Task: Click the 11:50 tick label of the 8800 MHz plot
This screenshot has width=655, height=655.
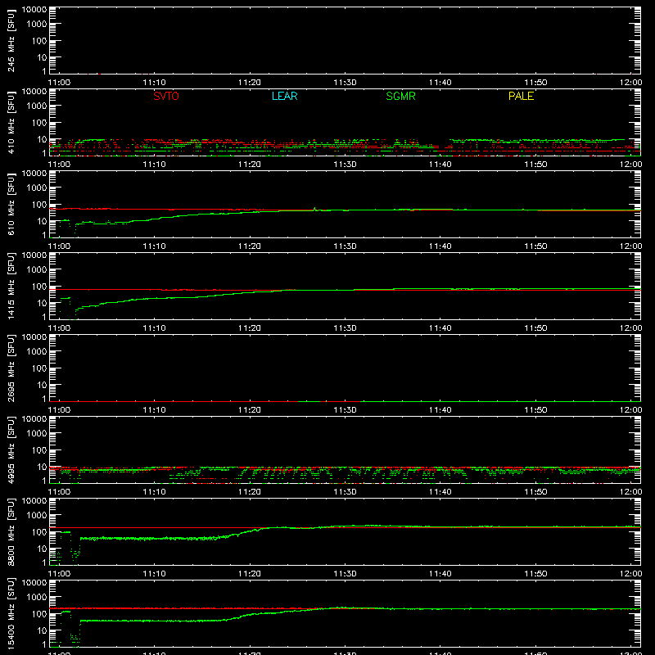Action: [535, 574]
